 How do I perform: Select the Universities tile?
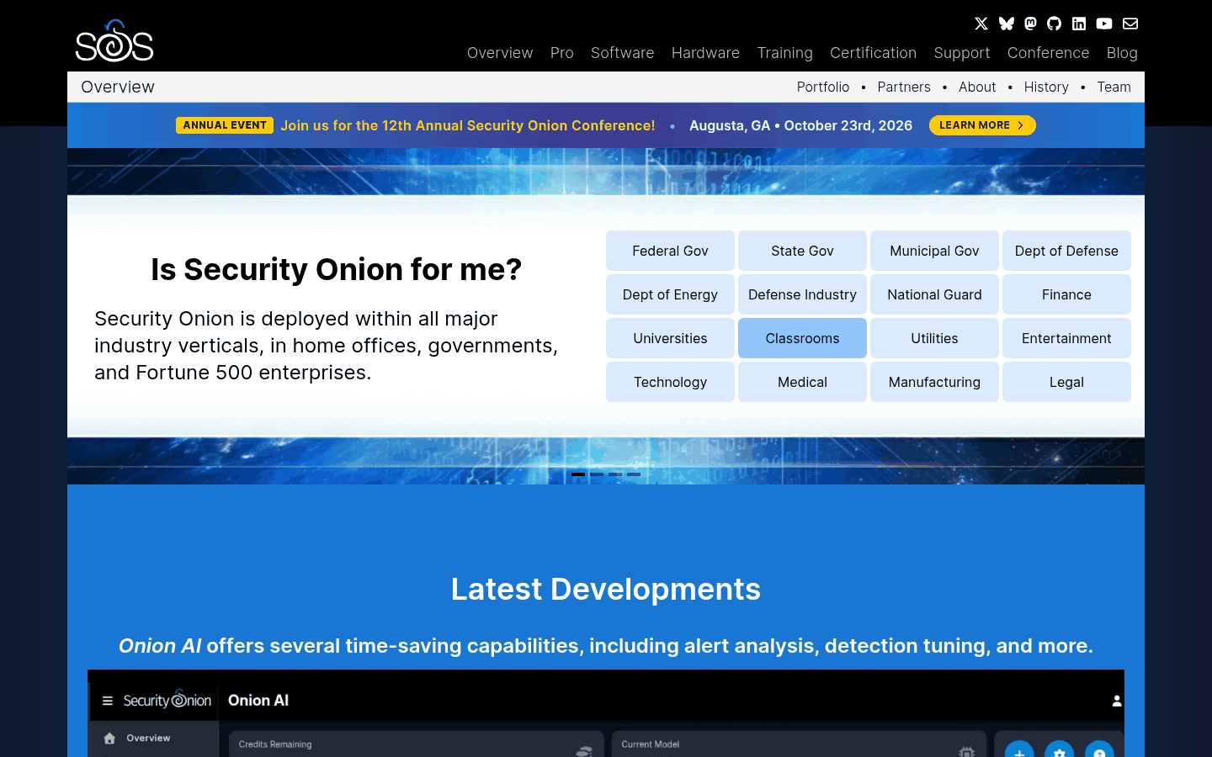pos(670,338)
